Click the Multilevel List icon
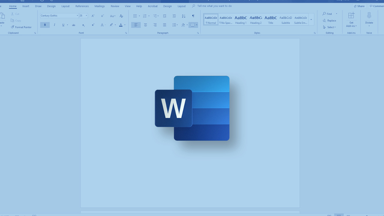This screenshot has height=216, width=384. 155,16
